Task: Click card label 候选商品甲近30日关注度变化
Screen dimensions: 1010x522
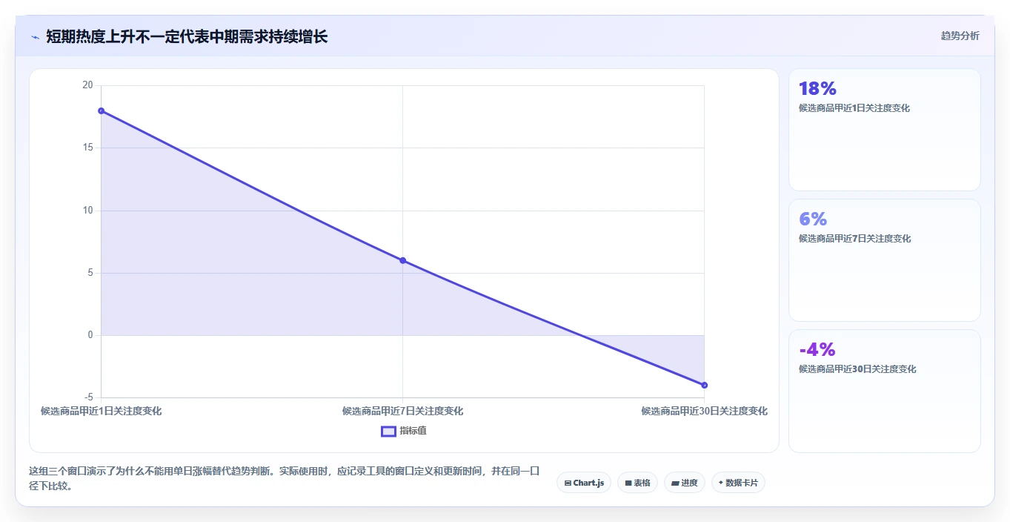Action: pos(857,369)
